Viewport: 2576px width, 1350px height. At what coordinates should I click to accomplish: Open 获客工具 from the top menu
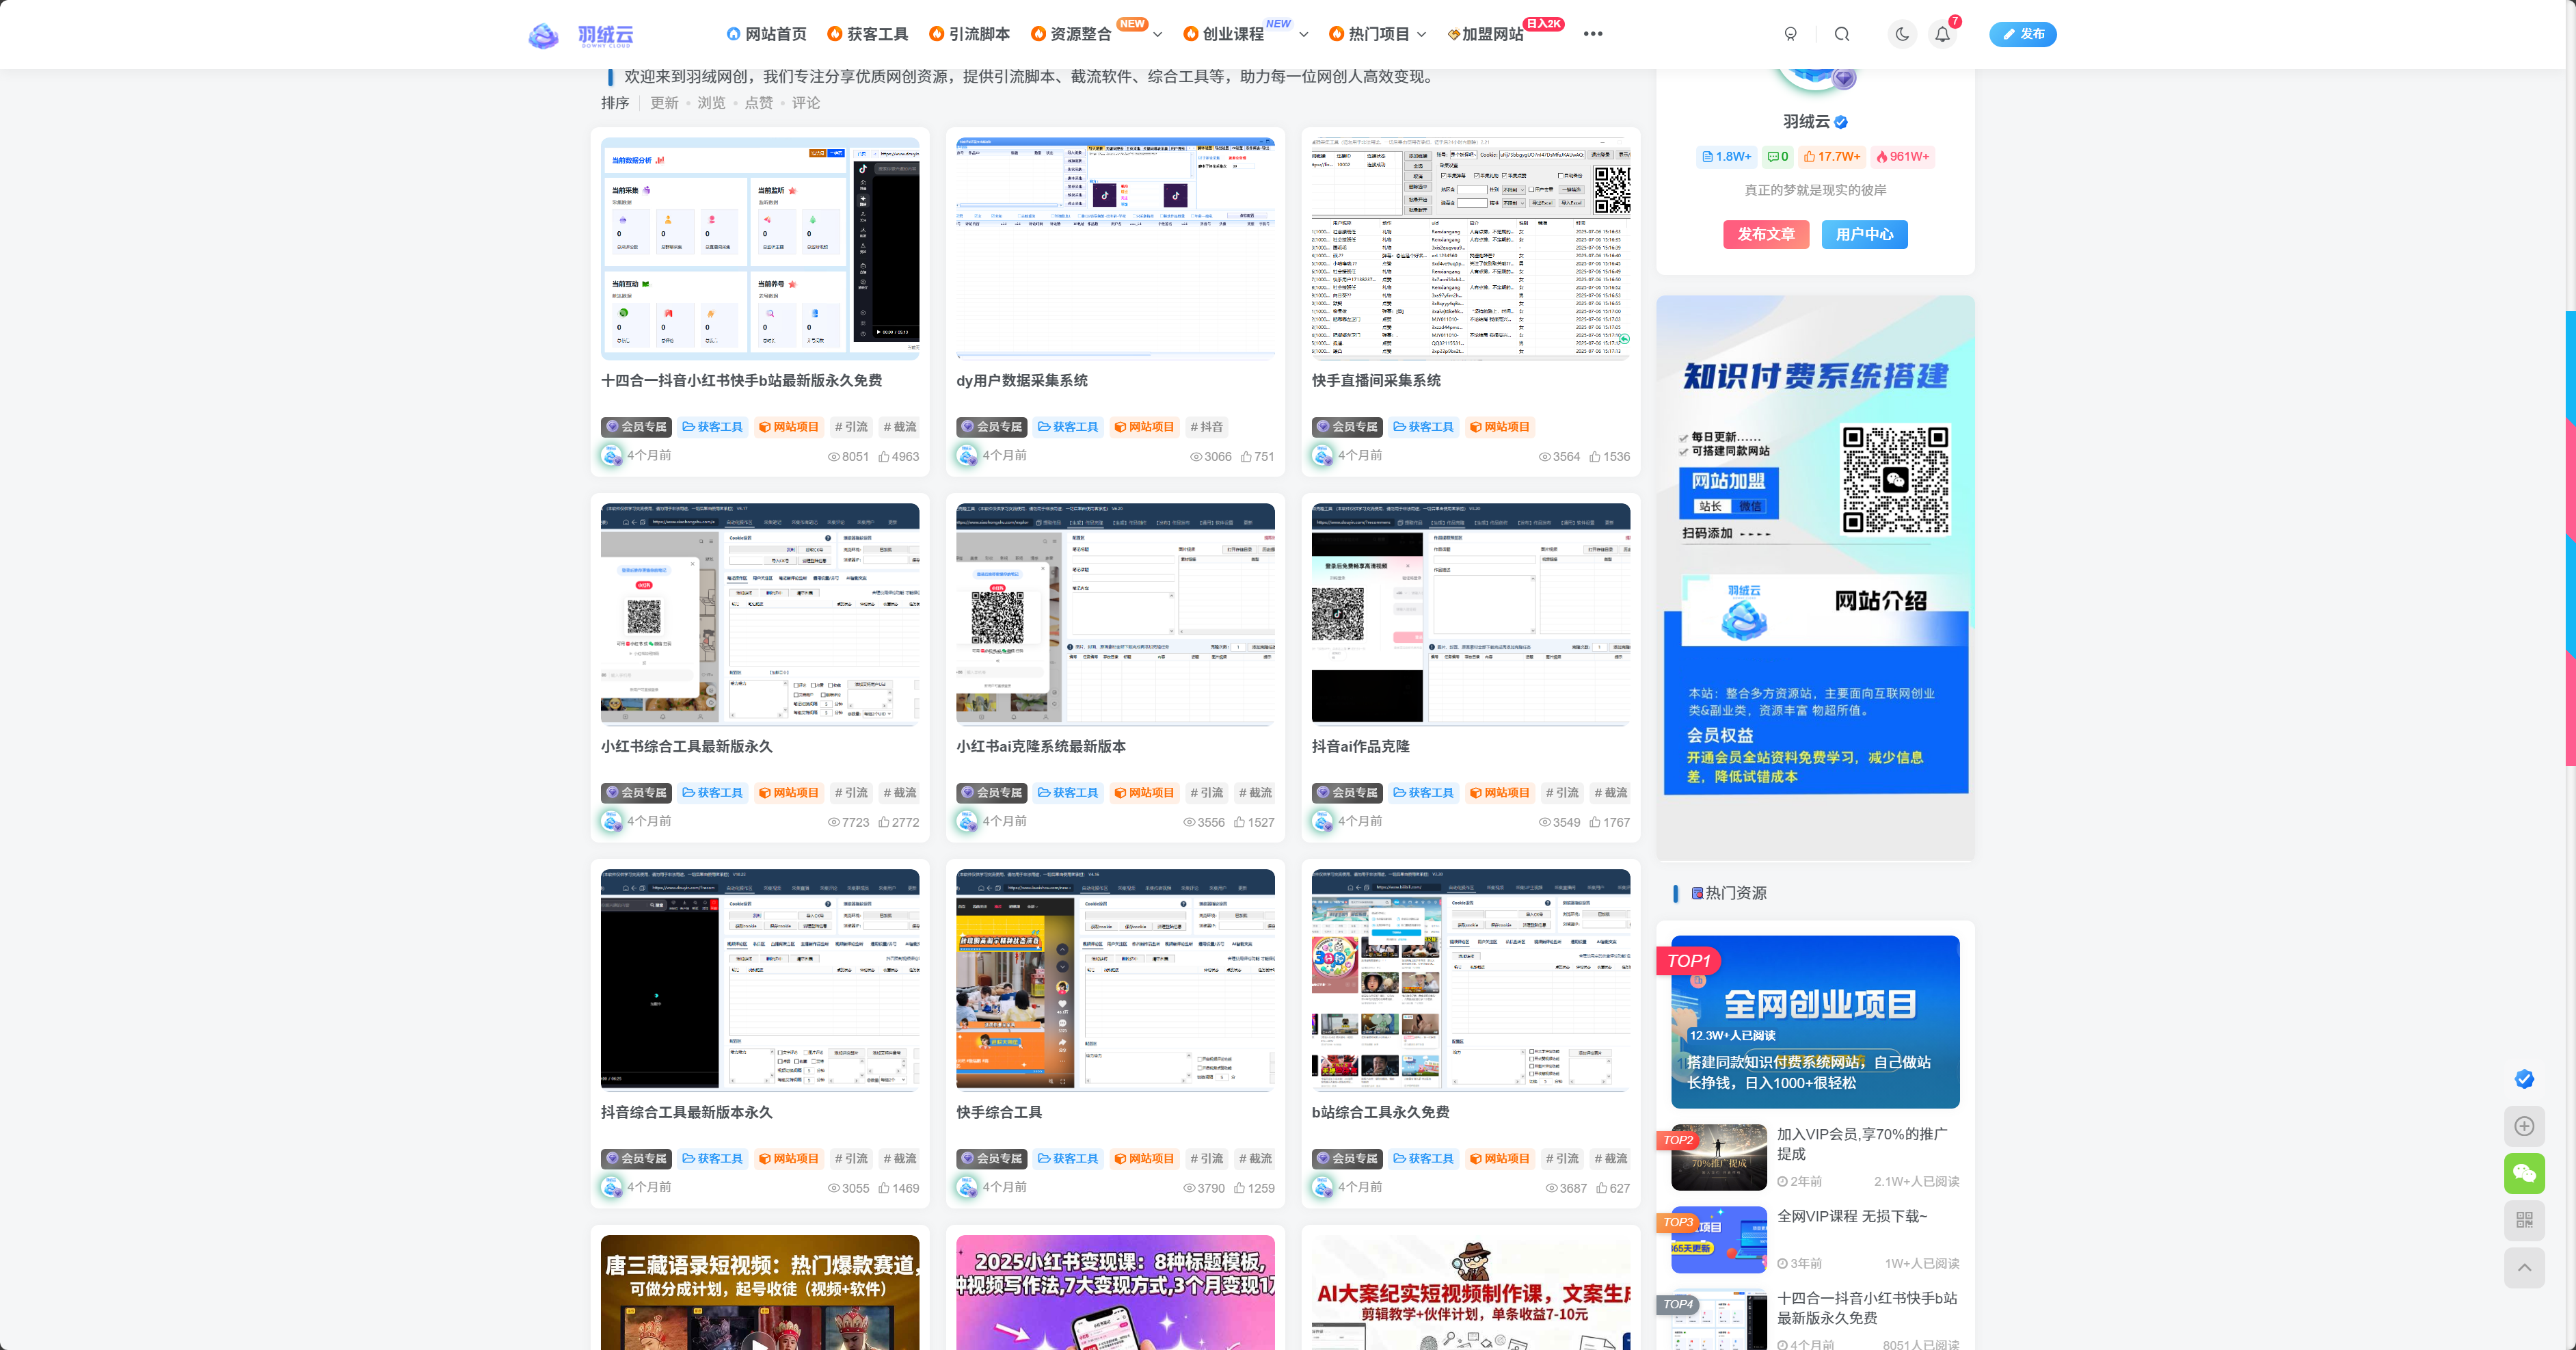pyautogui.click(x=876, y=33)
